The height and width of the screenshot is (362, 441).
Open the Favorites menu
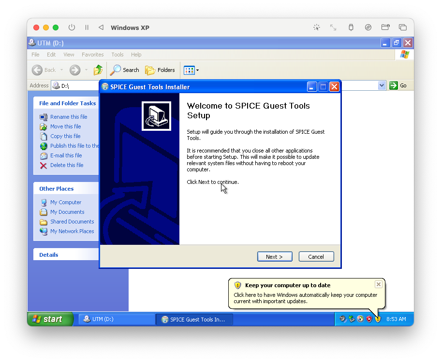(x=92, y=55)
